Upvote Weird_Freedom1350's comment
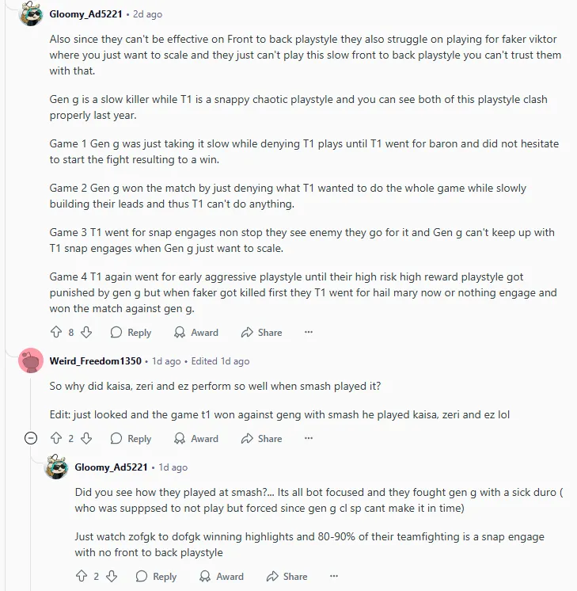 (55, 439)
